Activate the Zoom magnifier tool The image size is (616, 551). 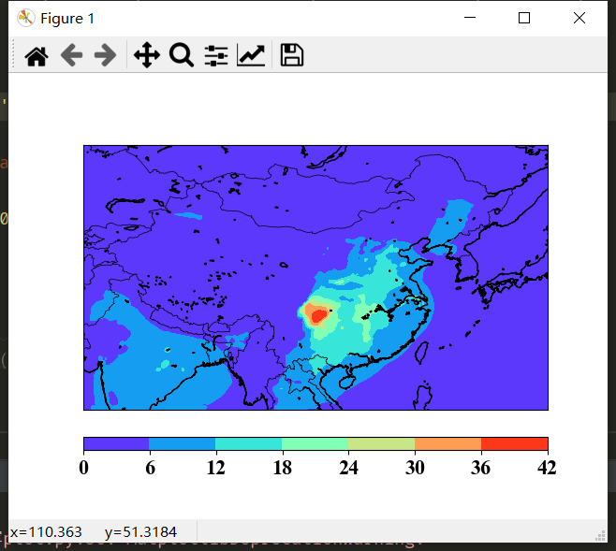point(181,56)
